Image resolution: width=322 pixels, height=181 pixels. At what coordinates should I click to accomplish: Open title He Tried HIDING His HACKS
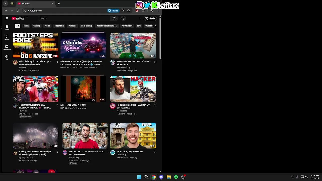(x=133, y=106)
